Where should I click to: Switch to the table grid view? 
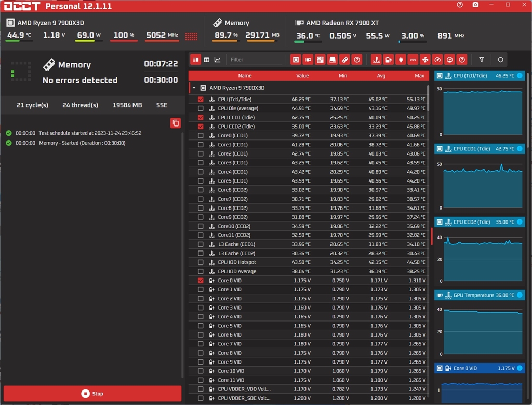tap(207, 60)
